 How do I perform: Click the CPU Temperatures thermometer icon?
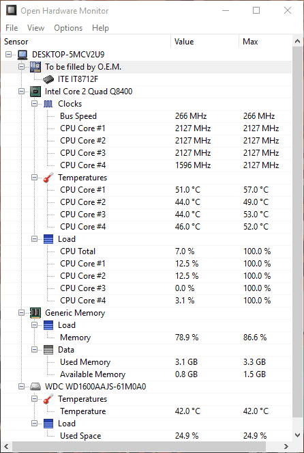48,178
